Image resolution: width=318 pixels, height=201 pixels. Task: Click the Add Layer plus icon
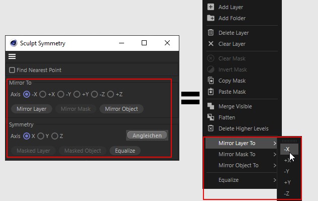point(210,7)
